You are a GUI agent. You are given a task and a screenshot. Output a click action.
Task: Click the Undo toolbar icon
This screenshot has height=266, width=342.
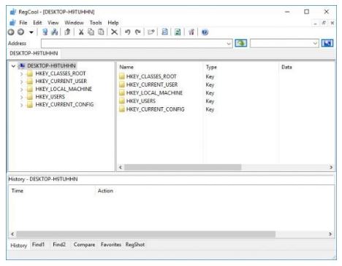tap(127, 32)
